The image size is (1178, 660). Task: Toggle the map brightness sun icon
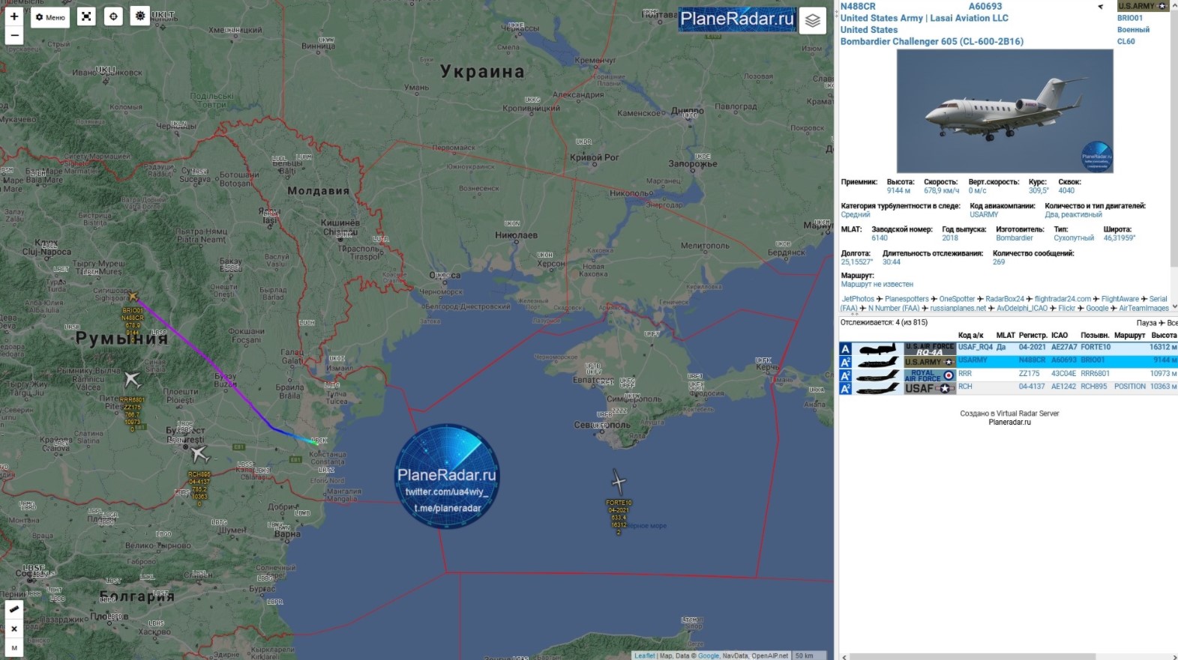[140, 16]
